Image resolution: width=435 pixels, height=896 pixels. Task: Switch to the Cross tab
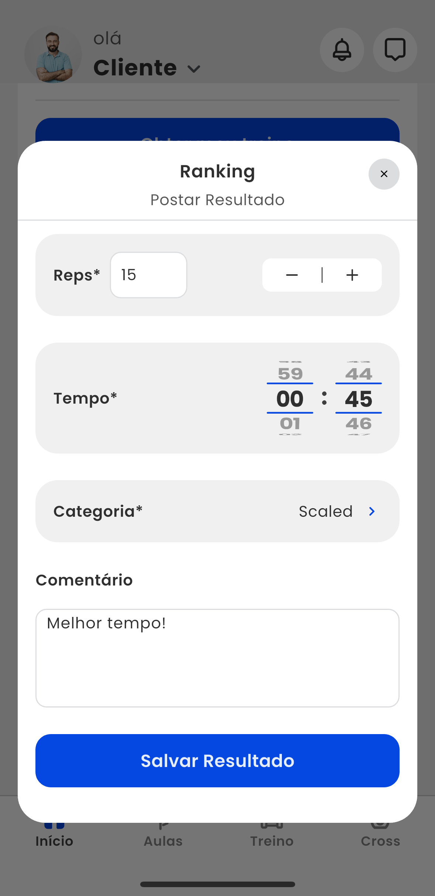(380, 840)
